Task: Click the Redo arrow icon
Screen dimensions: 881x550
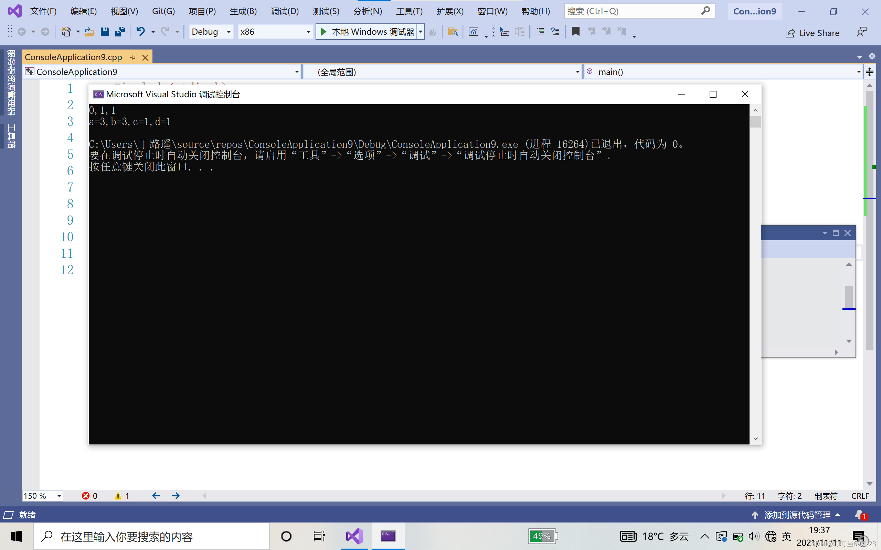Action: [x=165, y=32]
